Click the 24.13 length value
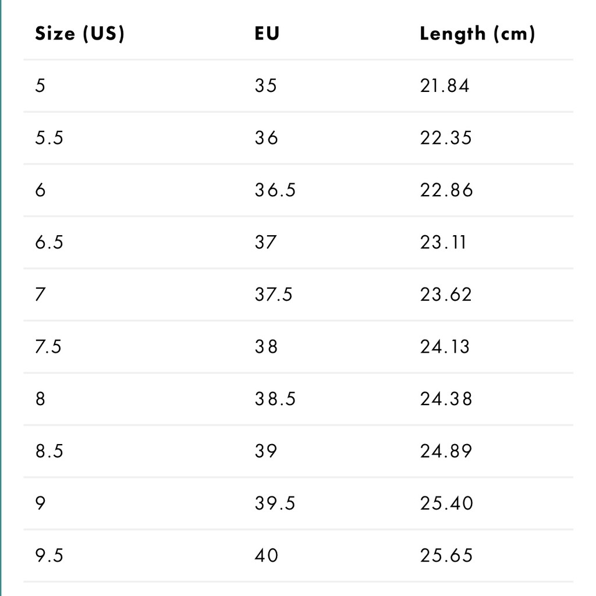 [445, 347]
